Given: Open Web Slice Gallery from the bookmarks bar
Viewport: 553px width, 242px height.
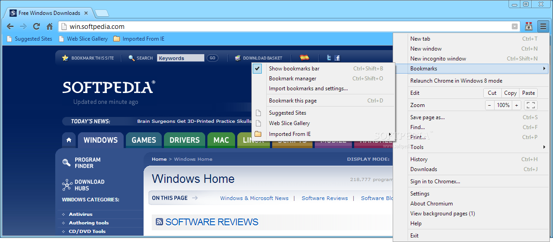Looking at the screenshot, I should (83, 39).
